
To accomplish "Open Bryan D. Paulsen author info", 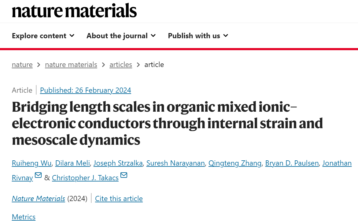I will click(292, 163).
